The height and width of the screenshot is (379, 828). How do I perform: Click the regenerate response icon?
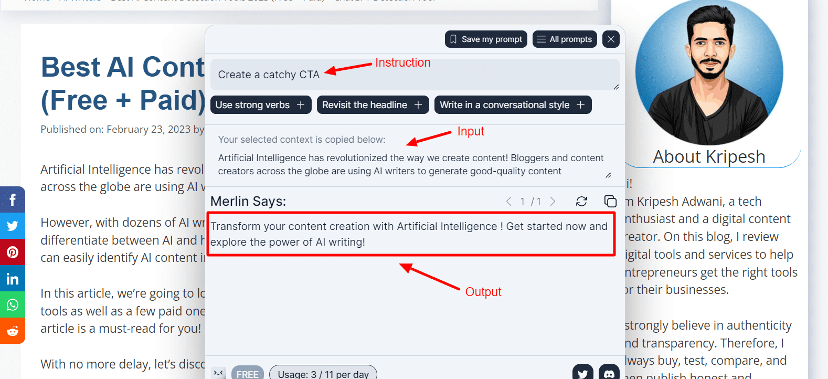coord(581,202)
